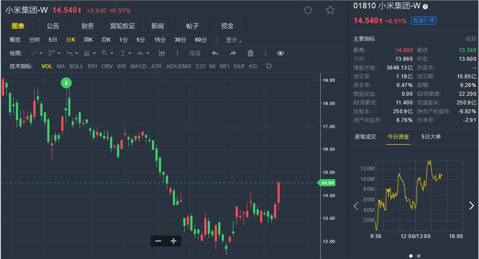
Task: Open the 概览 overview view
Action: [x=15, y=39]
